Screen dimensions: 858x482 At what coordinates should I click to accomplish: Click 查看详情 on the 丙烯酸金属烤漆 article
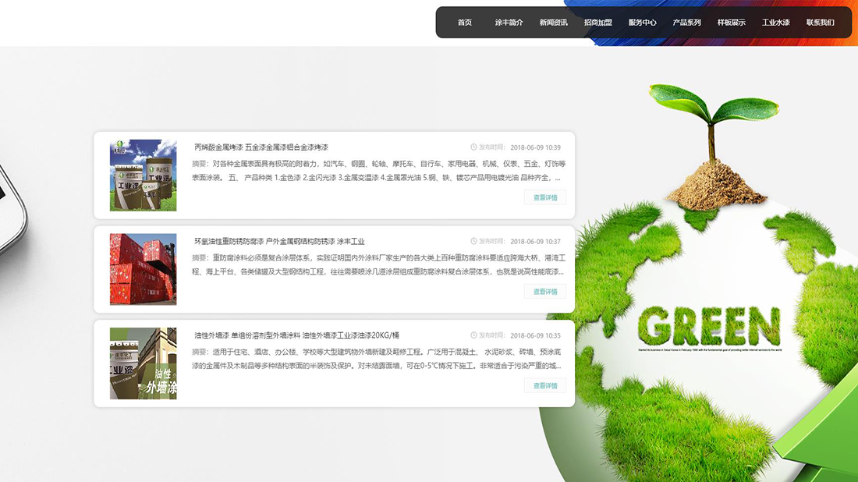(x=545, y=198)
